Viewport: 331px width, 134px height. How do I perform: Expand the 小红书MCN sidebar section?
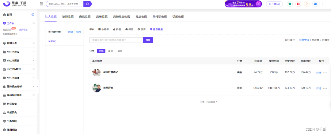coord(34,69)
